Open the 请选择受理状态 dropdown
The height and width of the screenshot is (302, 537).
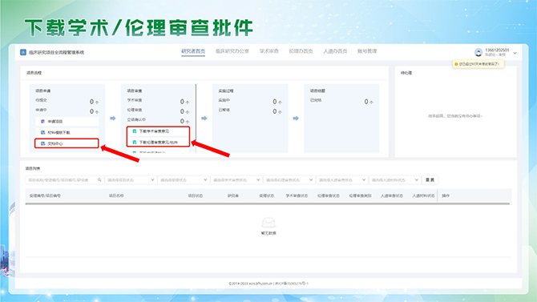coord(184,179)
